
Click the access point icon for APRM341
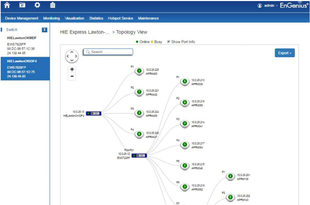[x=185, y=124]
